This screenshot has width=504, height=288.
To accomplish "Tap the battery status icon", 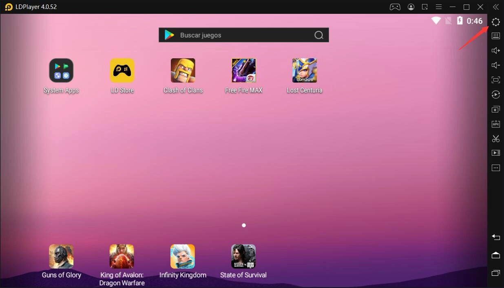I will [460, 20].
